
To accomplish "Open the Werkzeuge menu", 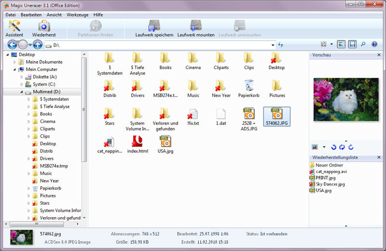I will [77, 15].
